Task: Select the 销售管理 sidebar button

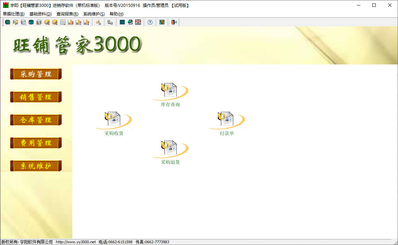Action: (36, 97)
